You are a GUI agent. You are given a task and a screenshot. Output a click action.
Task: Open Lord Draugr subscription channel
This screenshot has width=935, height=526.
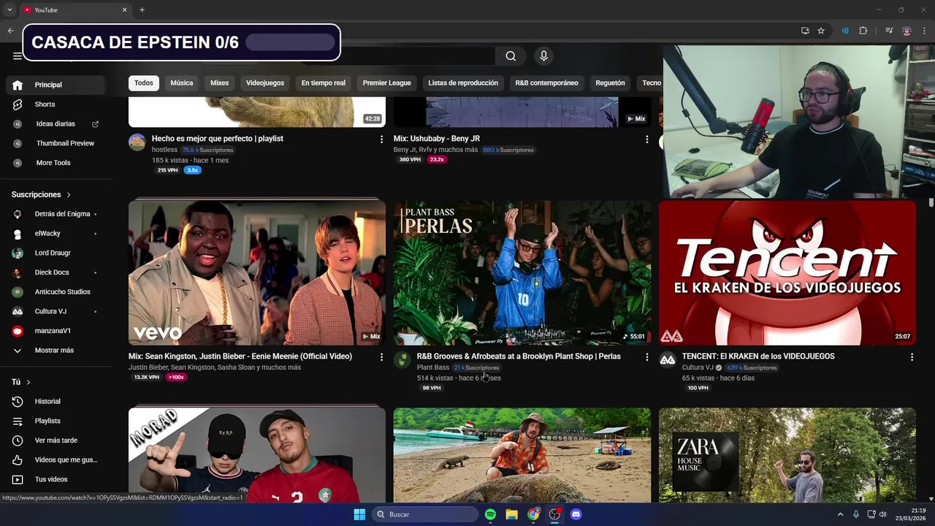[x=57, y=253]
